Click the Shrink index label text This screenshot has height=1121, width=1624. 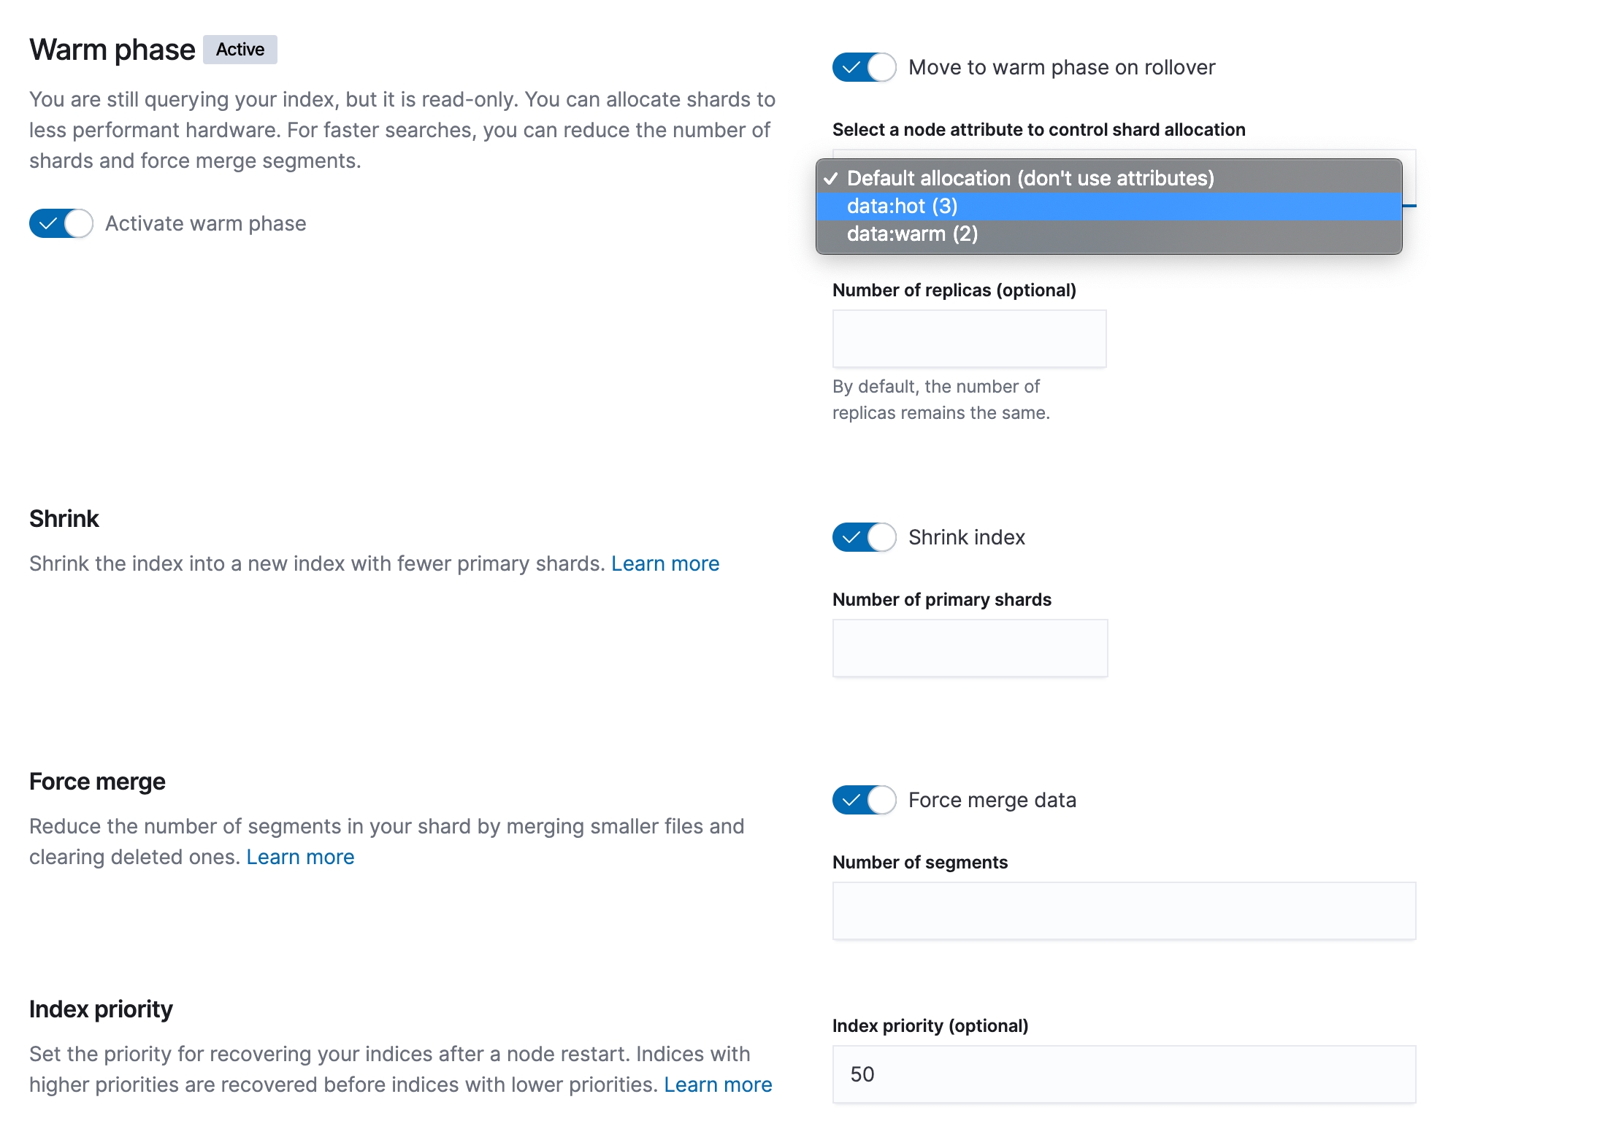pos(966,537)
